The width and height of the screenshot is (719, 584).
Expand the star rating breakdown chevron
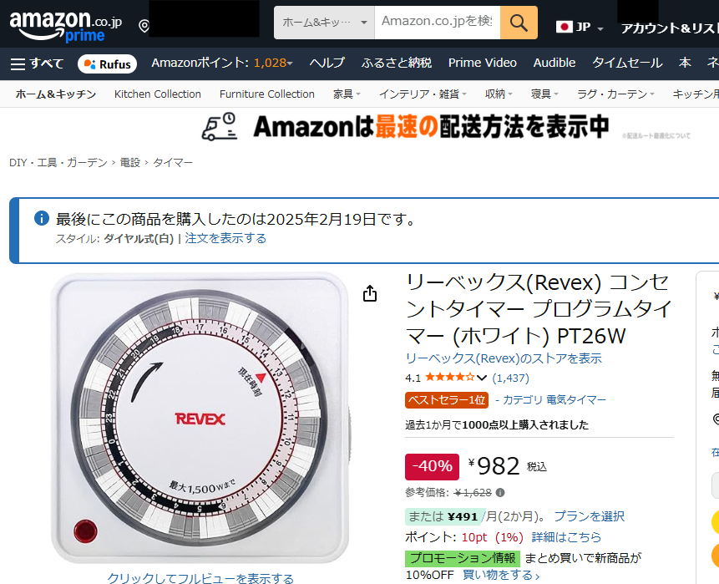(482, 378)
